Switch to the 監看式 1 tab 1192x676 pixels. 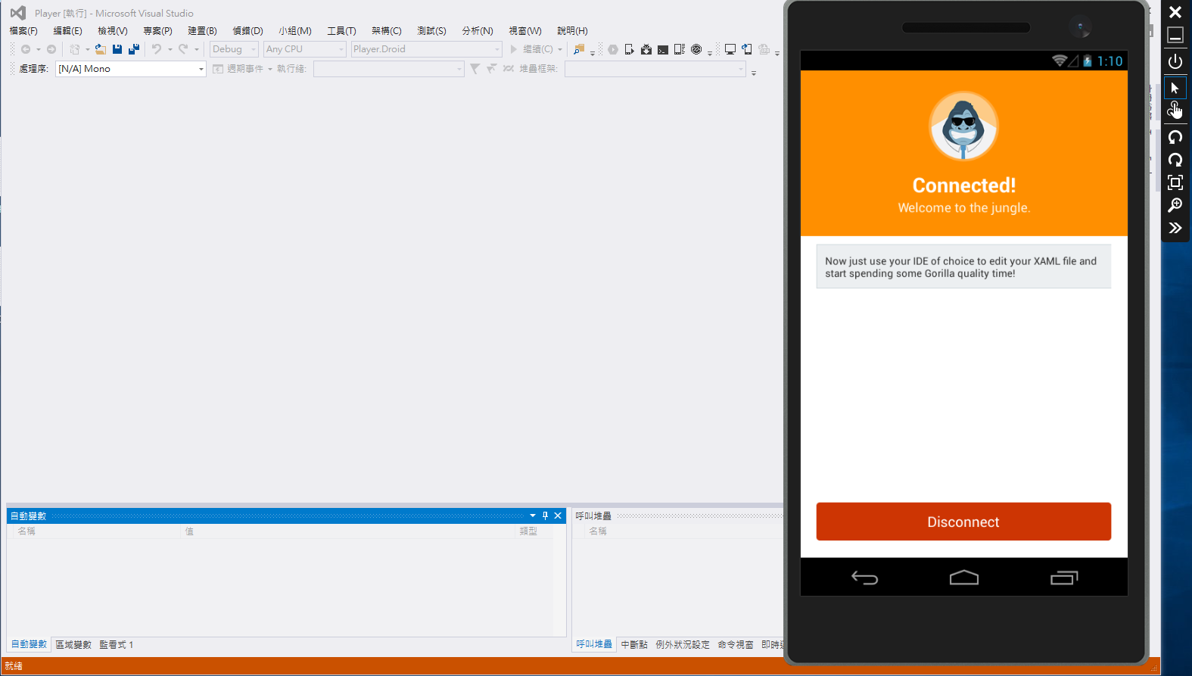(x=116, y=645)
